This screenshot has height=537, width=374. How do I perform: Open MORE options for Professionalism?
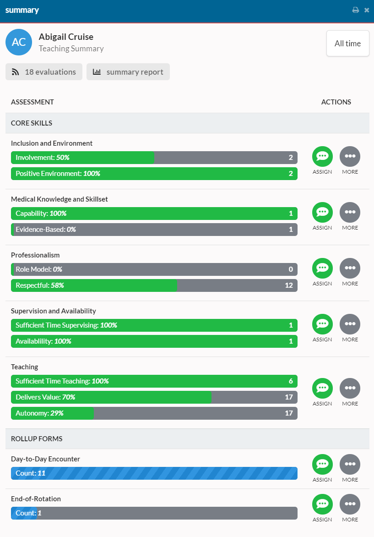(x=350, y=268)
